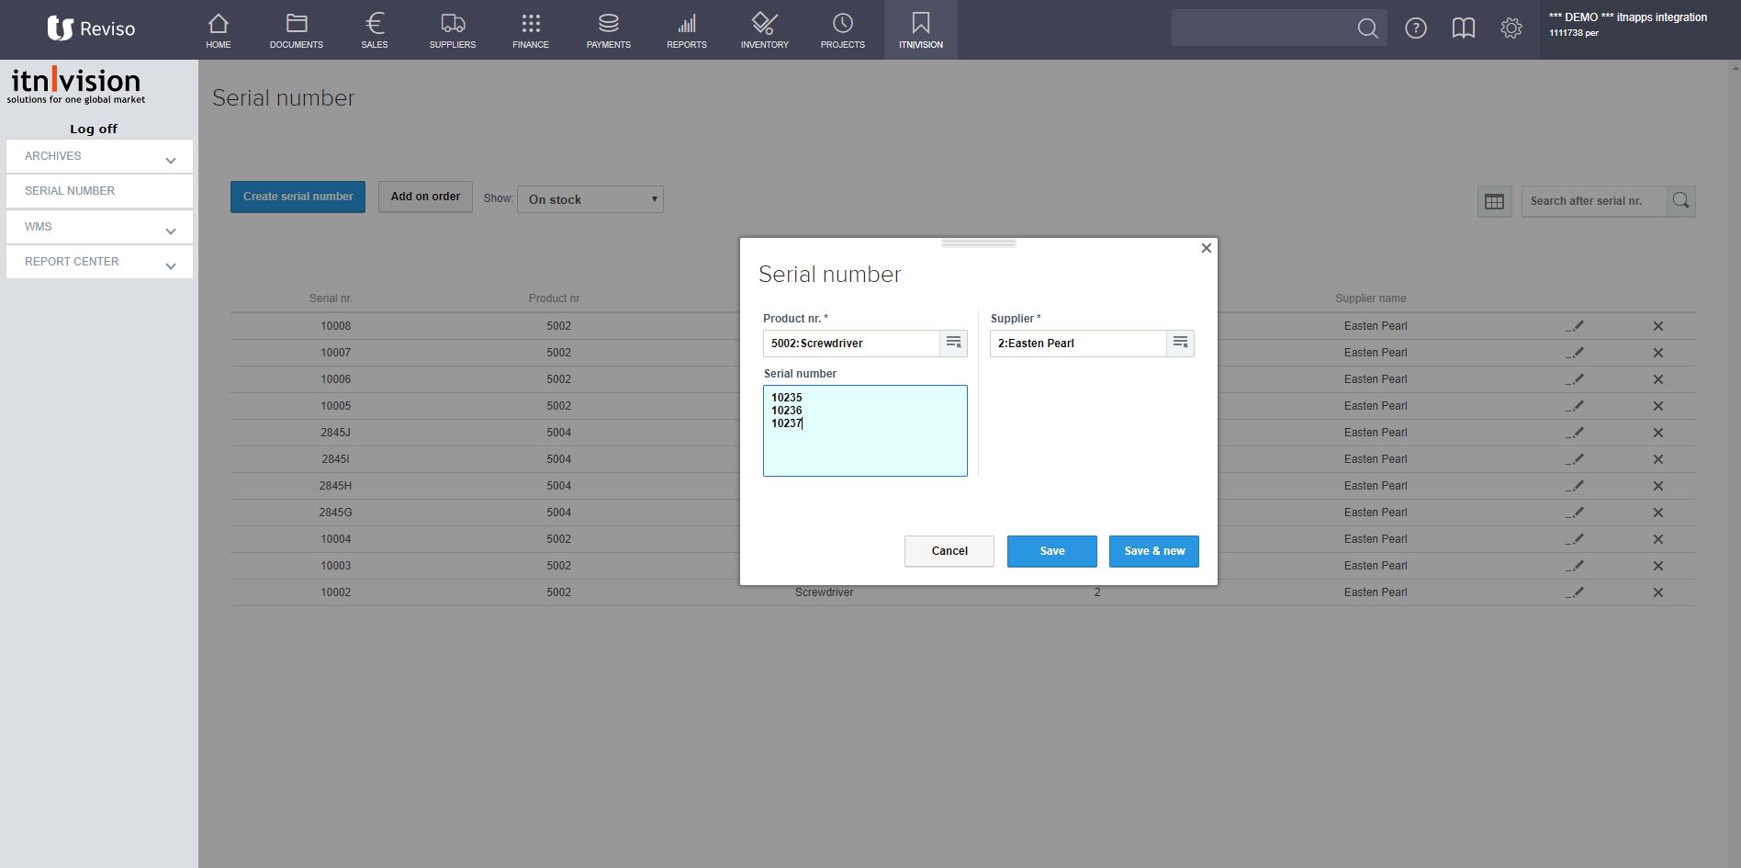Click the table column view icon
This screenshot has height=868, width=1741.
pyautogui.click(x=1494, y=201)
